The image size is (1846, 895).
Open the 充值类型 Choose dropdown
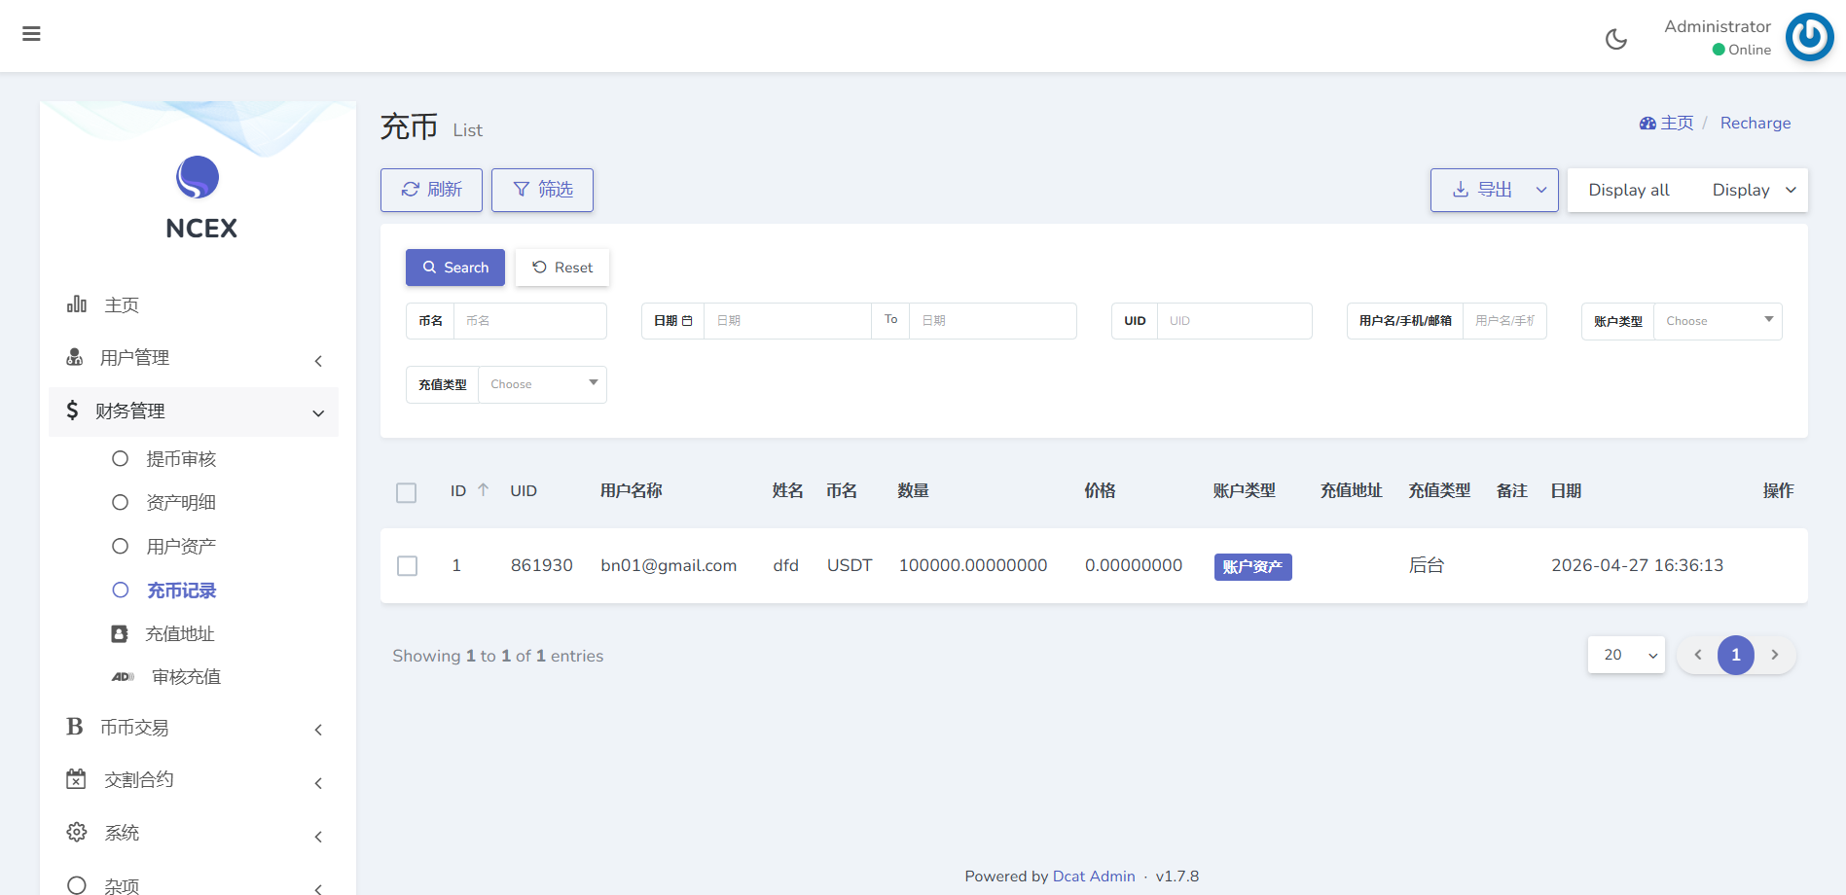541,384
